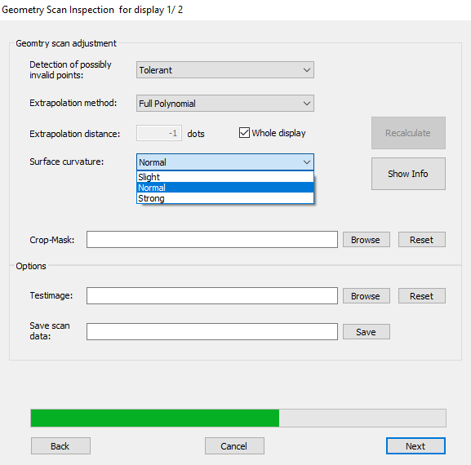Choose Normal curvature option
471x465 pixels.
225,188
